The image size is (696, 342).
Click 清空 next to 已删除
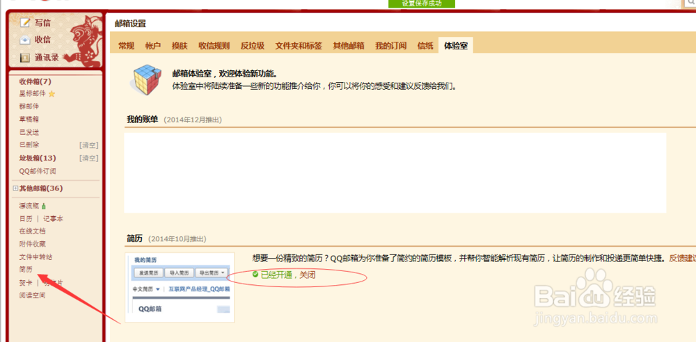(89, 145)
